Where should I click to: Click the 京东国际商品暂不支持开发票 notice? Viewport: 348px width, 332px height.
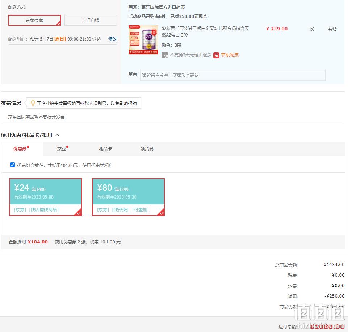click(37, 117)
